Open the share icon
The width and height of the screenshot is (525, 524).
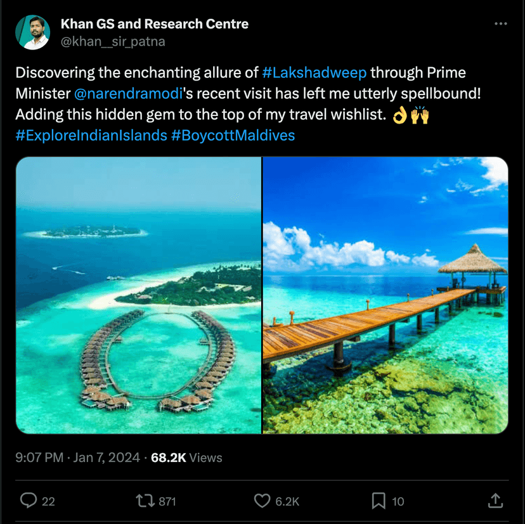pos(495,501)
